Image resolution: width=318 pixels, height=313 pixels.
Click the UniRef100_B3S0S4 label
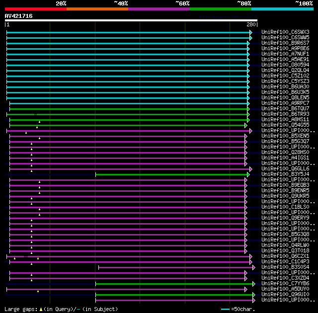click(x=285, y=267)
